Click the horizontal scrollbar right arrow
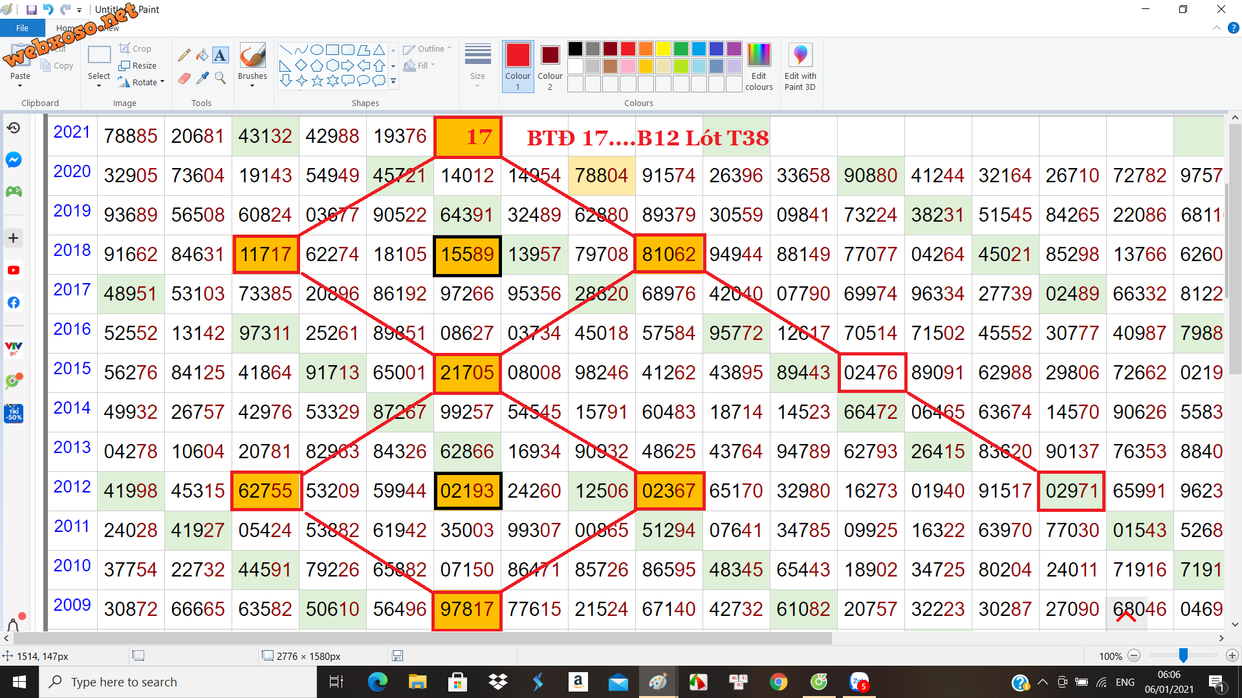The image size is (1242, 698). point(1221,638)
